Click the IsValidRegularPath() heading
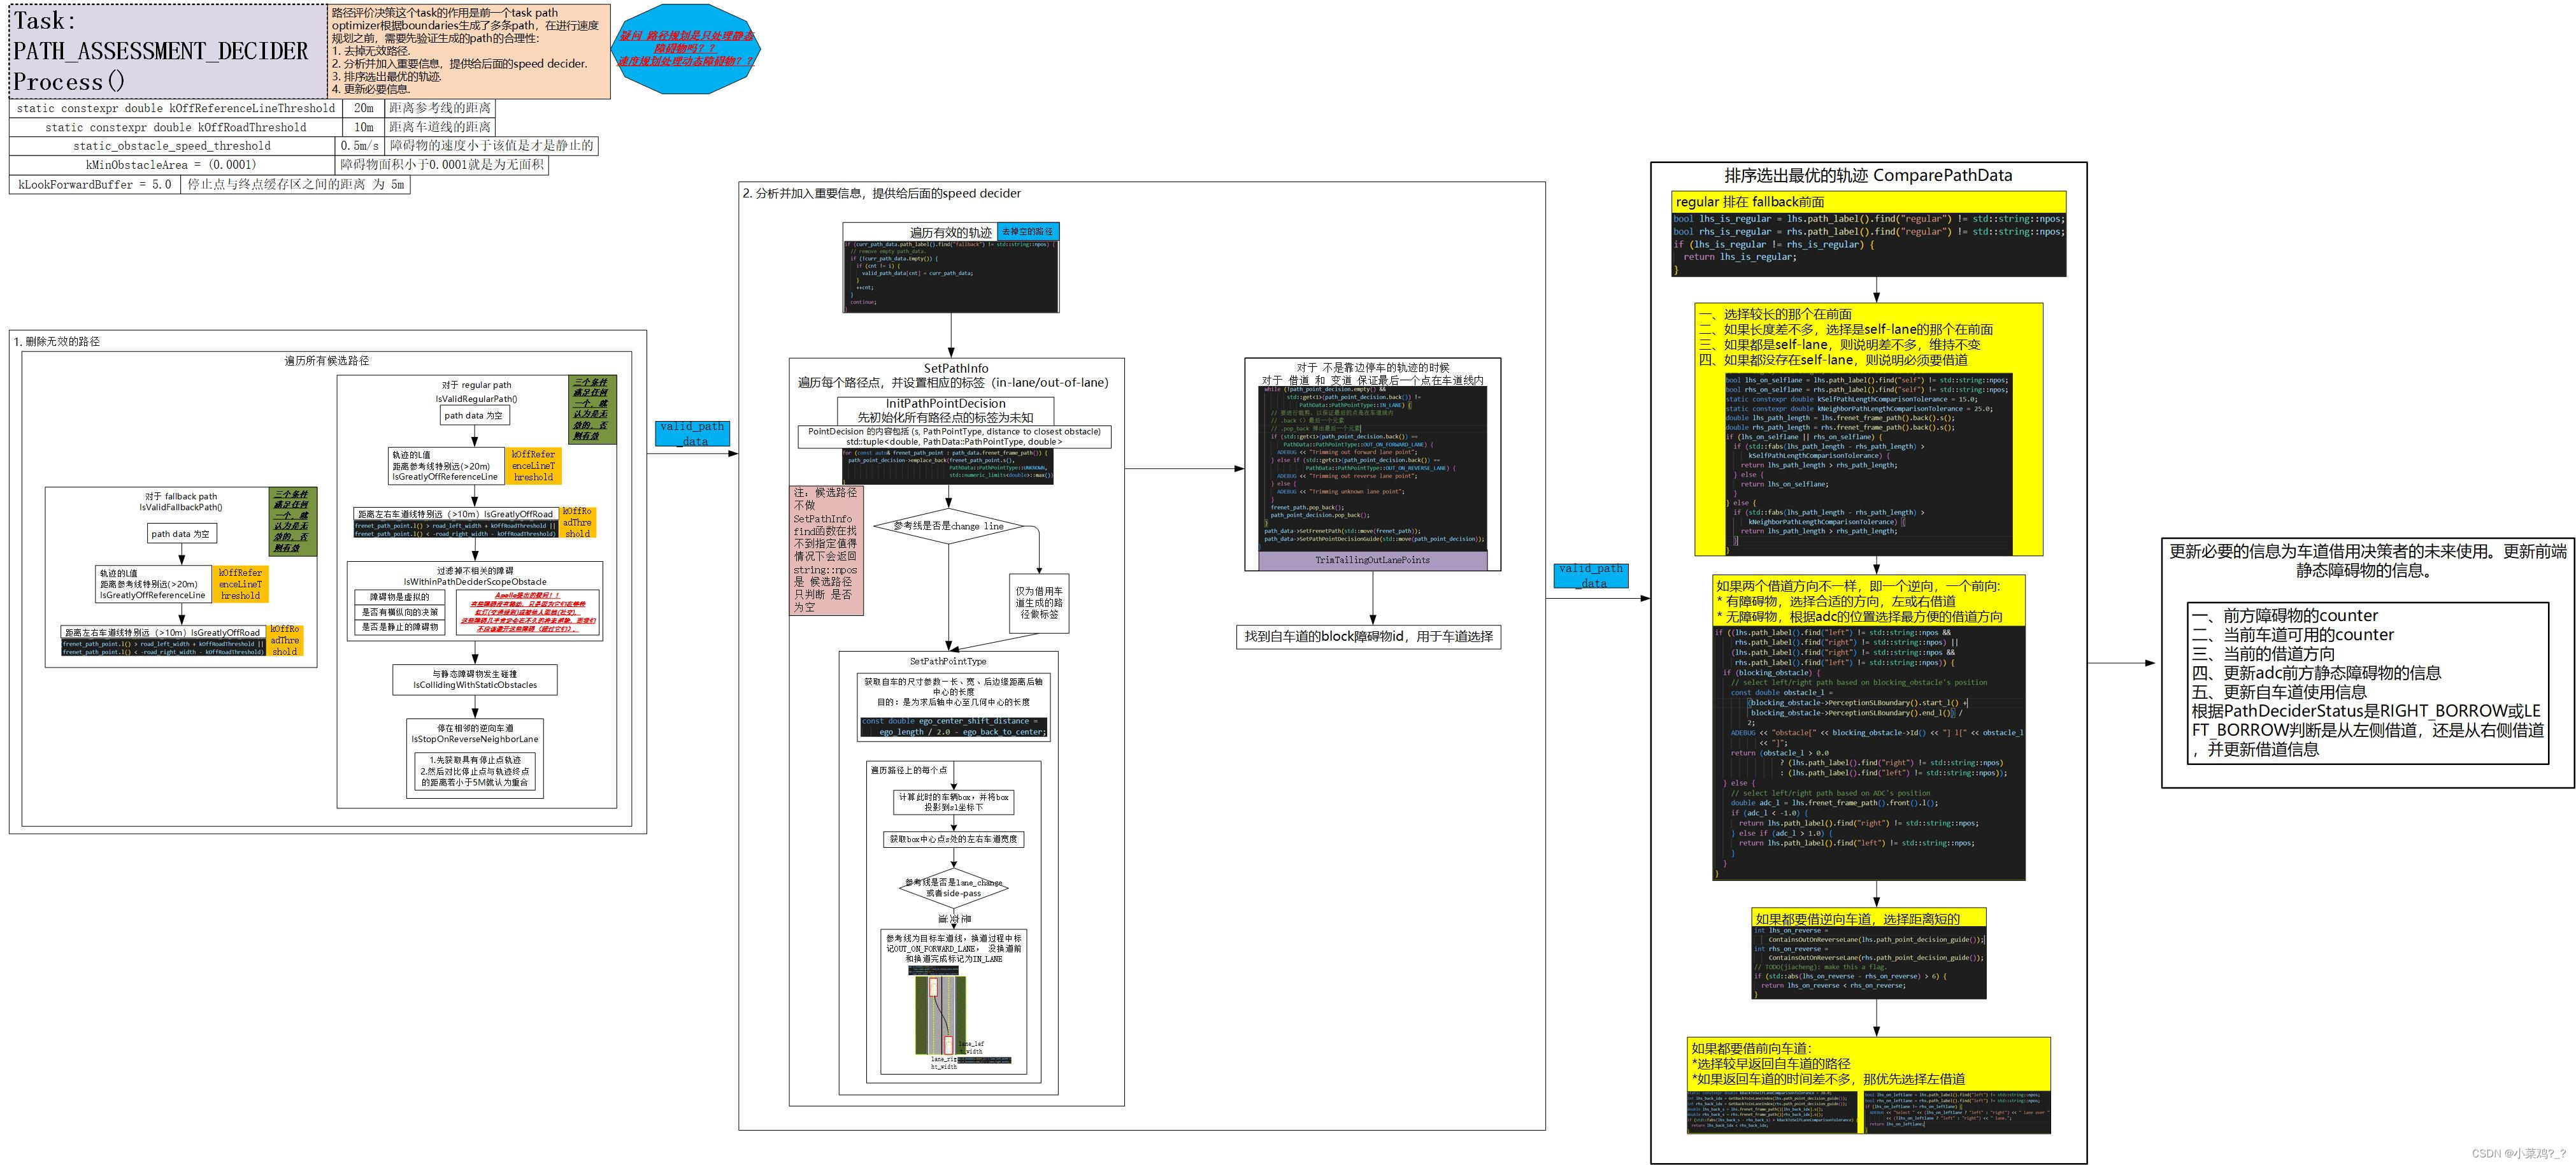Screen dimensions: 2576x1165 [x=477, y=399]
